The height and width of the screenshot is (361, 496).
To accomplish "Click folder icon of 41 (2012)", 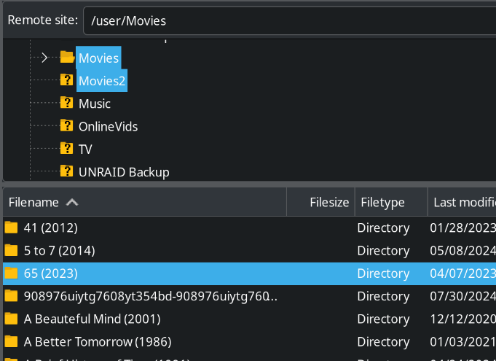I will (x=11, y=228).
